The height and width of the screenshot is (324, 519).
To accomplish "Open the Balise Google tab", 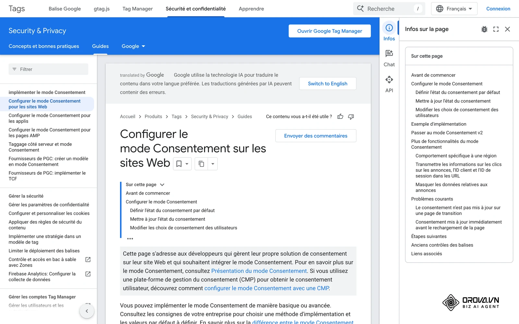I will [x=65, y=9].
